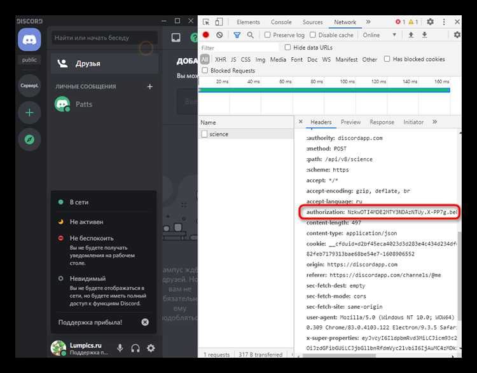The image size is (477, 373).
Task: Tick the science request checkbox
Action: [x=204, y=134]
